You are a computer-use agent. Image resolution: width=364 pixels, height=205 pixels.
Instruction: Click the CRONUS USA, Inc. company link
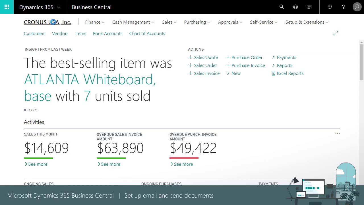point(47,22)
